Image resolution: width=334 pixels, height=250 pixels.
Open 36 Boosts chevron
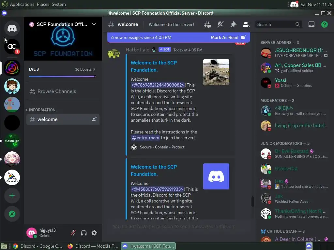click(94, 69)
